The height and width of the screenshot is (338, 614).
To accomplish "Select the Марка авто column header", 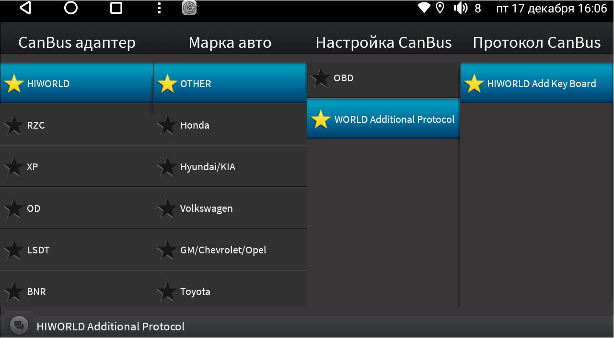I will (230, 43).
